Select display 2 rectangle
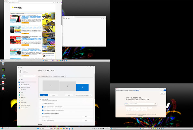The height and width of the screenshot is (130, 193). tap(68, 86)
